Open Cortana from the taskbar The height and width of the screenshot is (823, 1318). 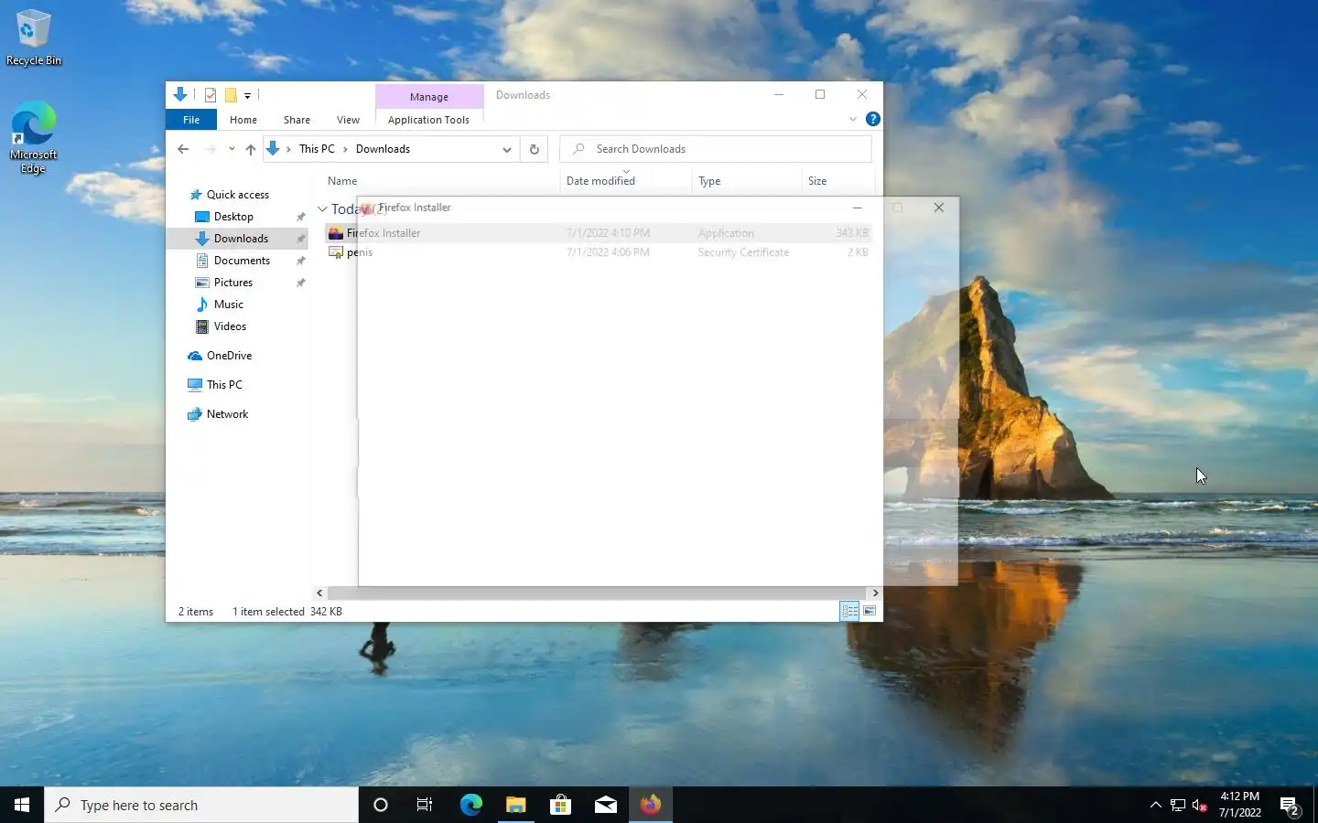pos(381,805)
